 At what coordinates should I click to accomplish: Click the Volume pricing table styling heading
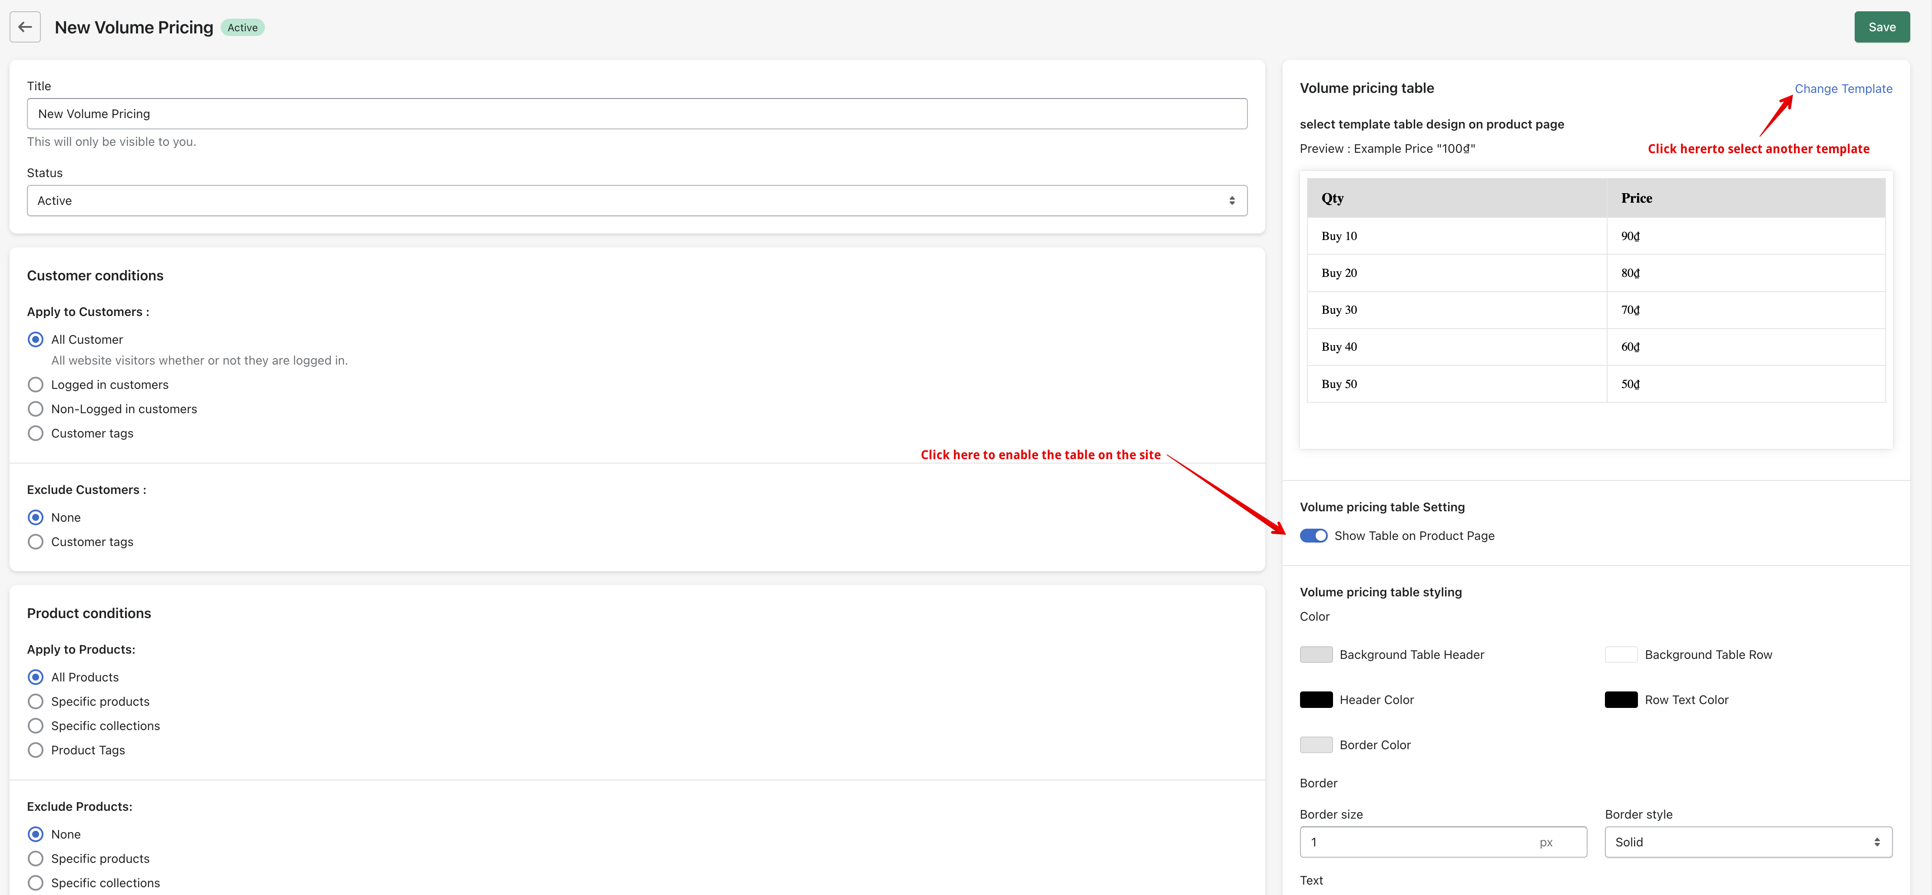tap(1380, 592)
